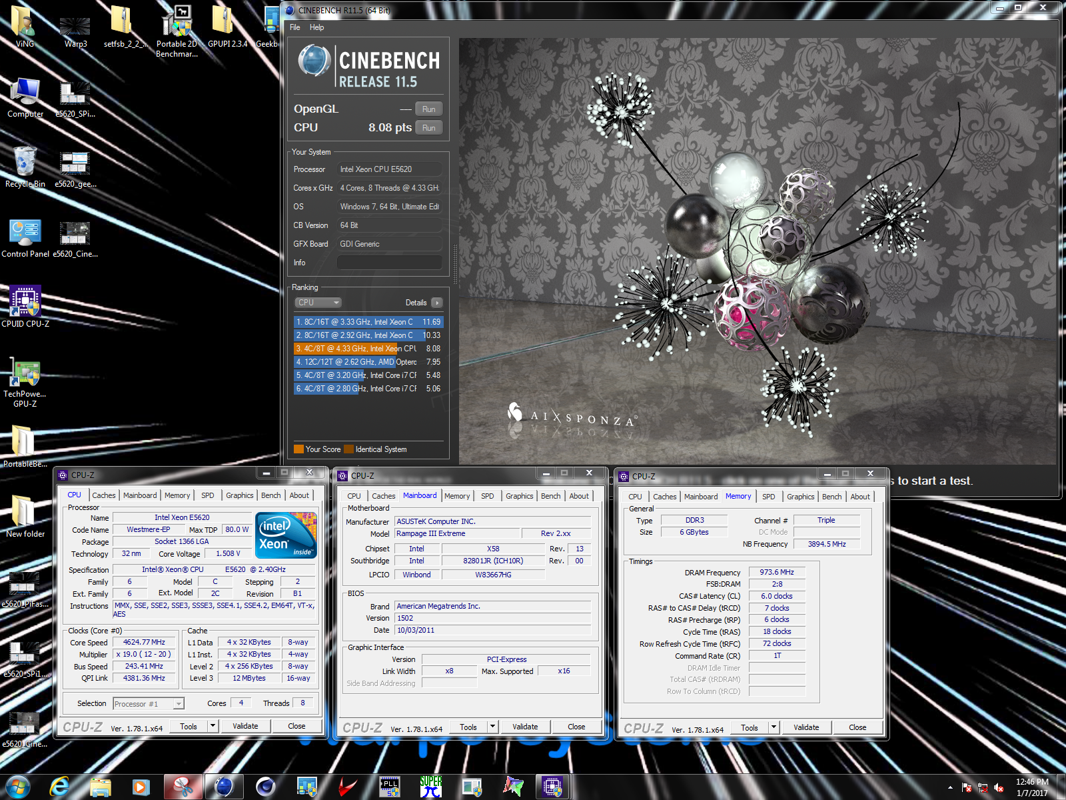Click the taskbar clock showing 12:46 PM
The image size is (1066, 800).
[1032, 787]
